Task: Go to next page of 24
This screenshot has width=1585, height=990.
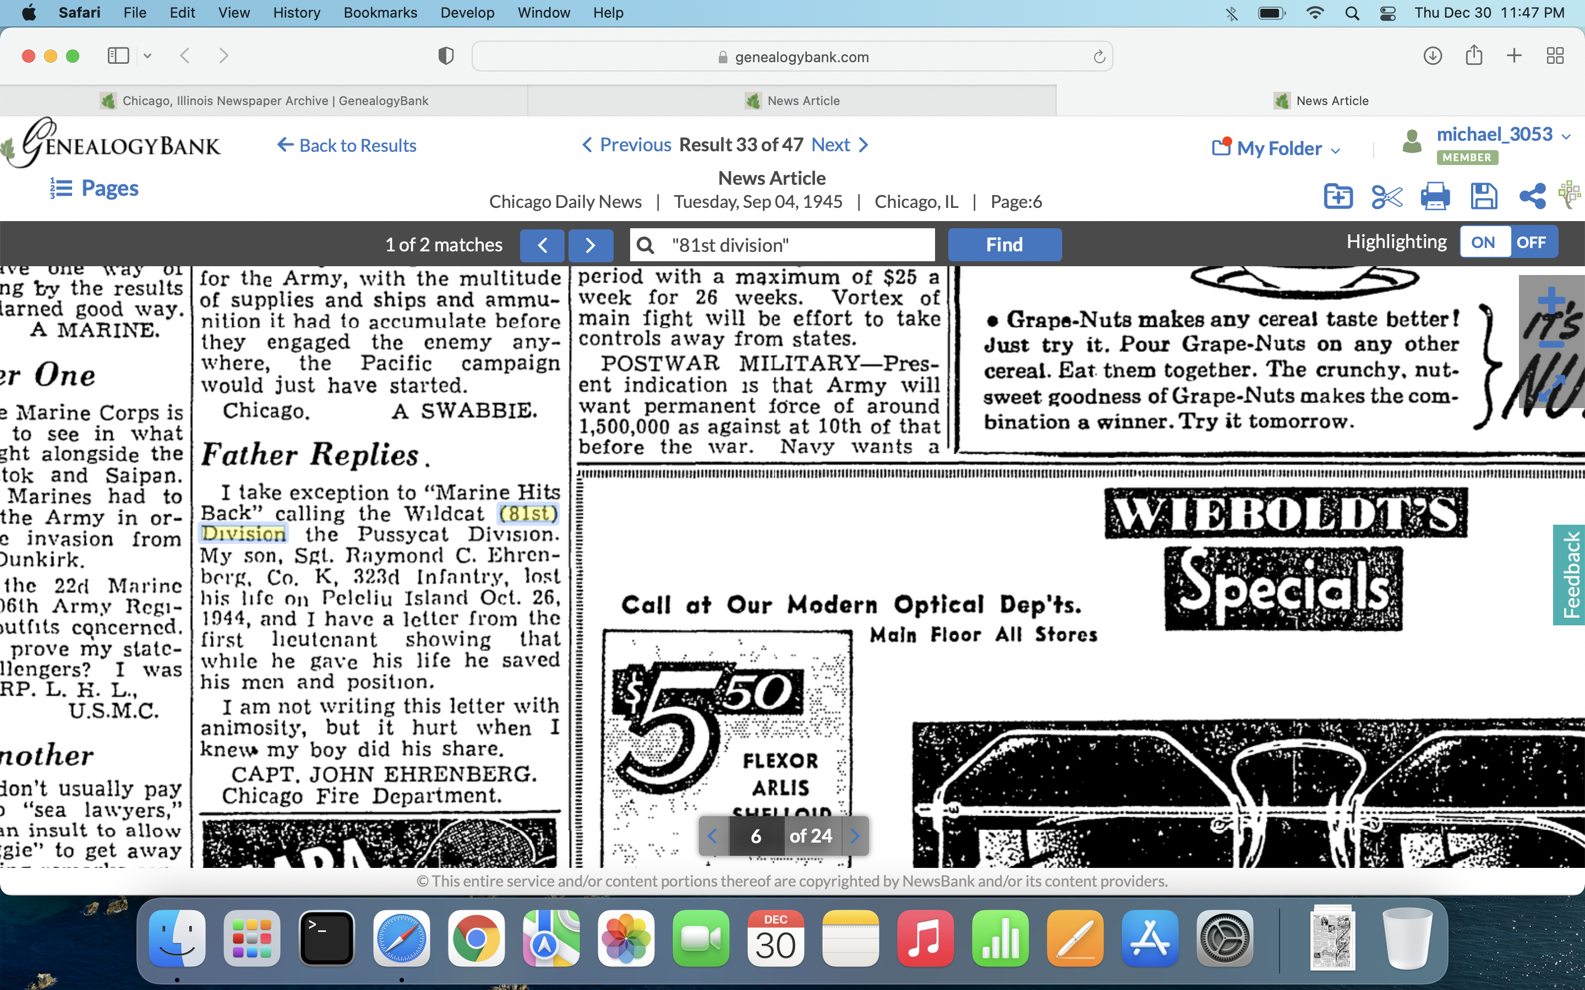Action: pyautogui.click(x=855, y=836)
